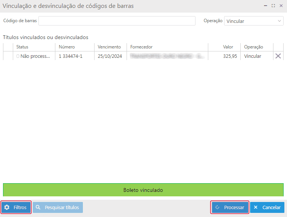Minimize the barcode linking dialog
287x217 pixels.
pyautogui.click(x=266, y=6)
